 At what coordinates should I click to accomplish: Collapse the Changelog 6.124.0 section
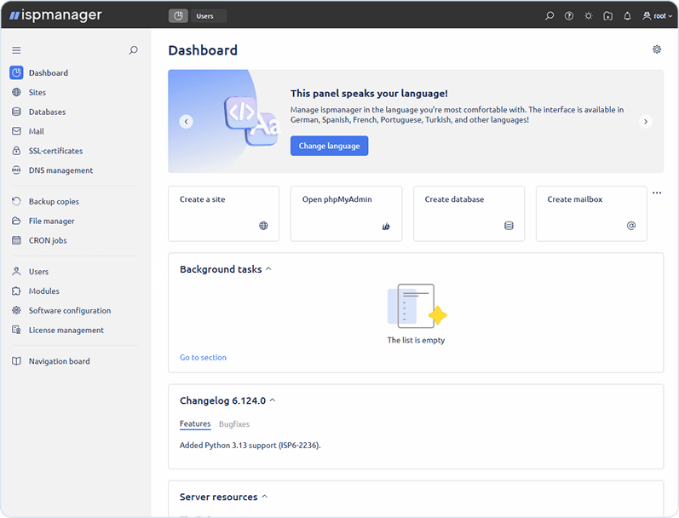273,400
